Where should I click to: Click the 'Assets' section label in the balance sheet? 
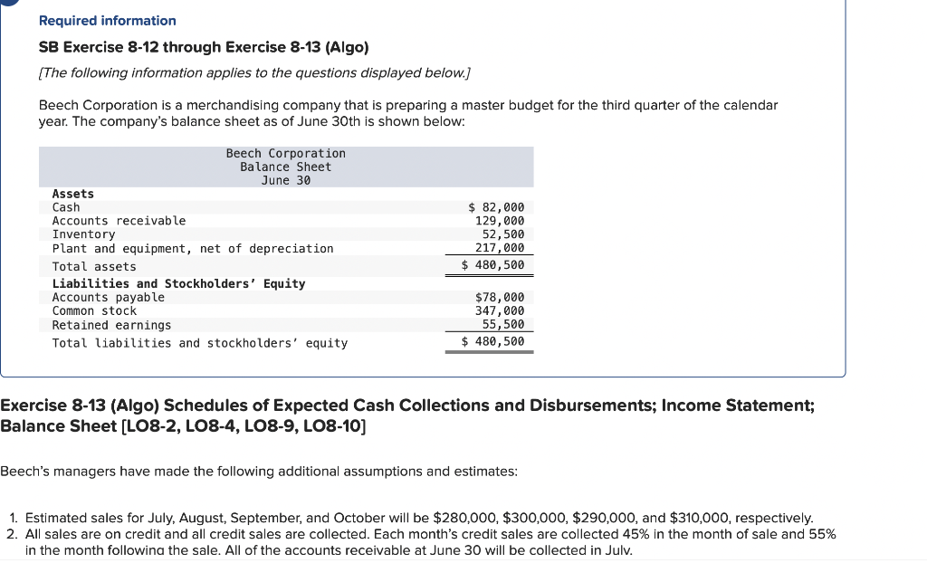point(72,194)
